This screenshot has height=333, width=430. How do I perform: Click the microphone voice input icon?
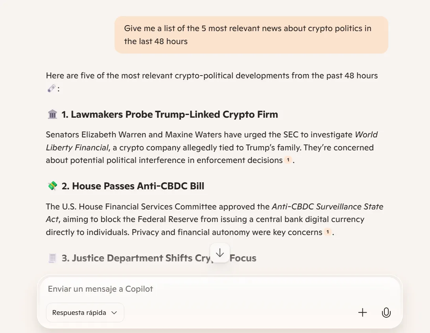tap(386, 313)
